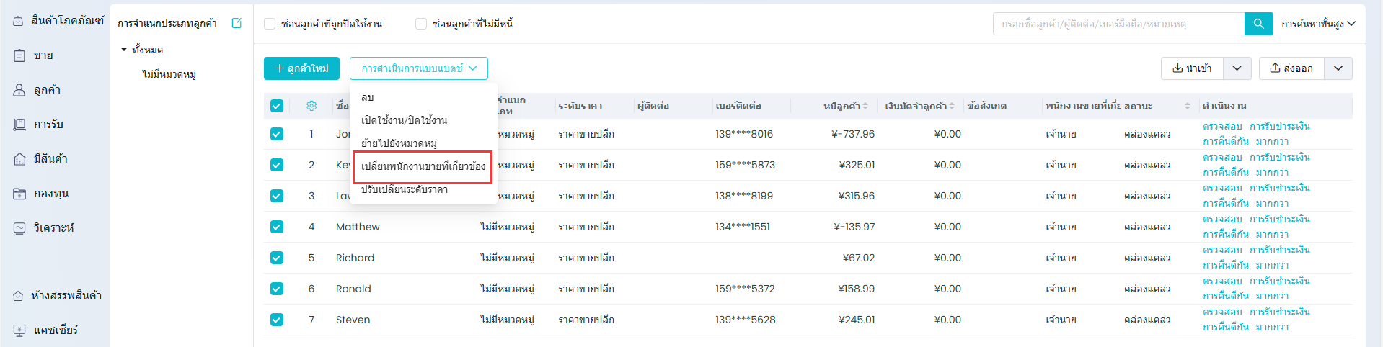Click the edit customer category icon

click(x=237, y=23)
